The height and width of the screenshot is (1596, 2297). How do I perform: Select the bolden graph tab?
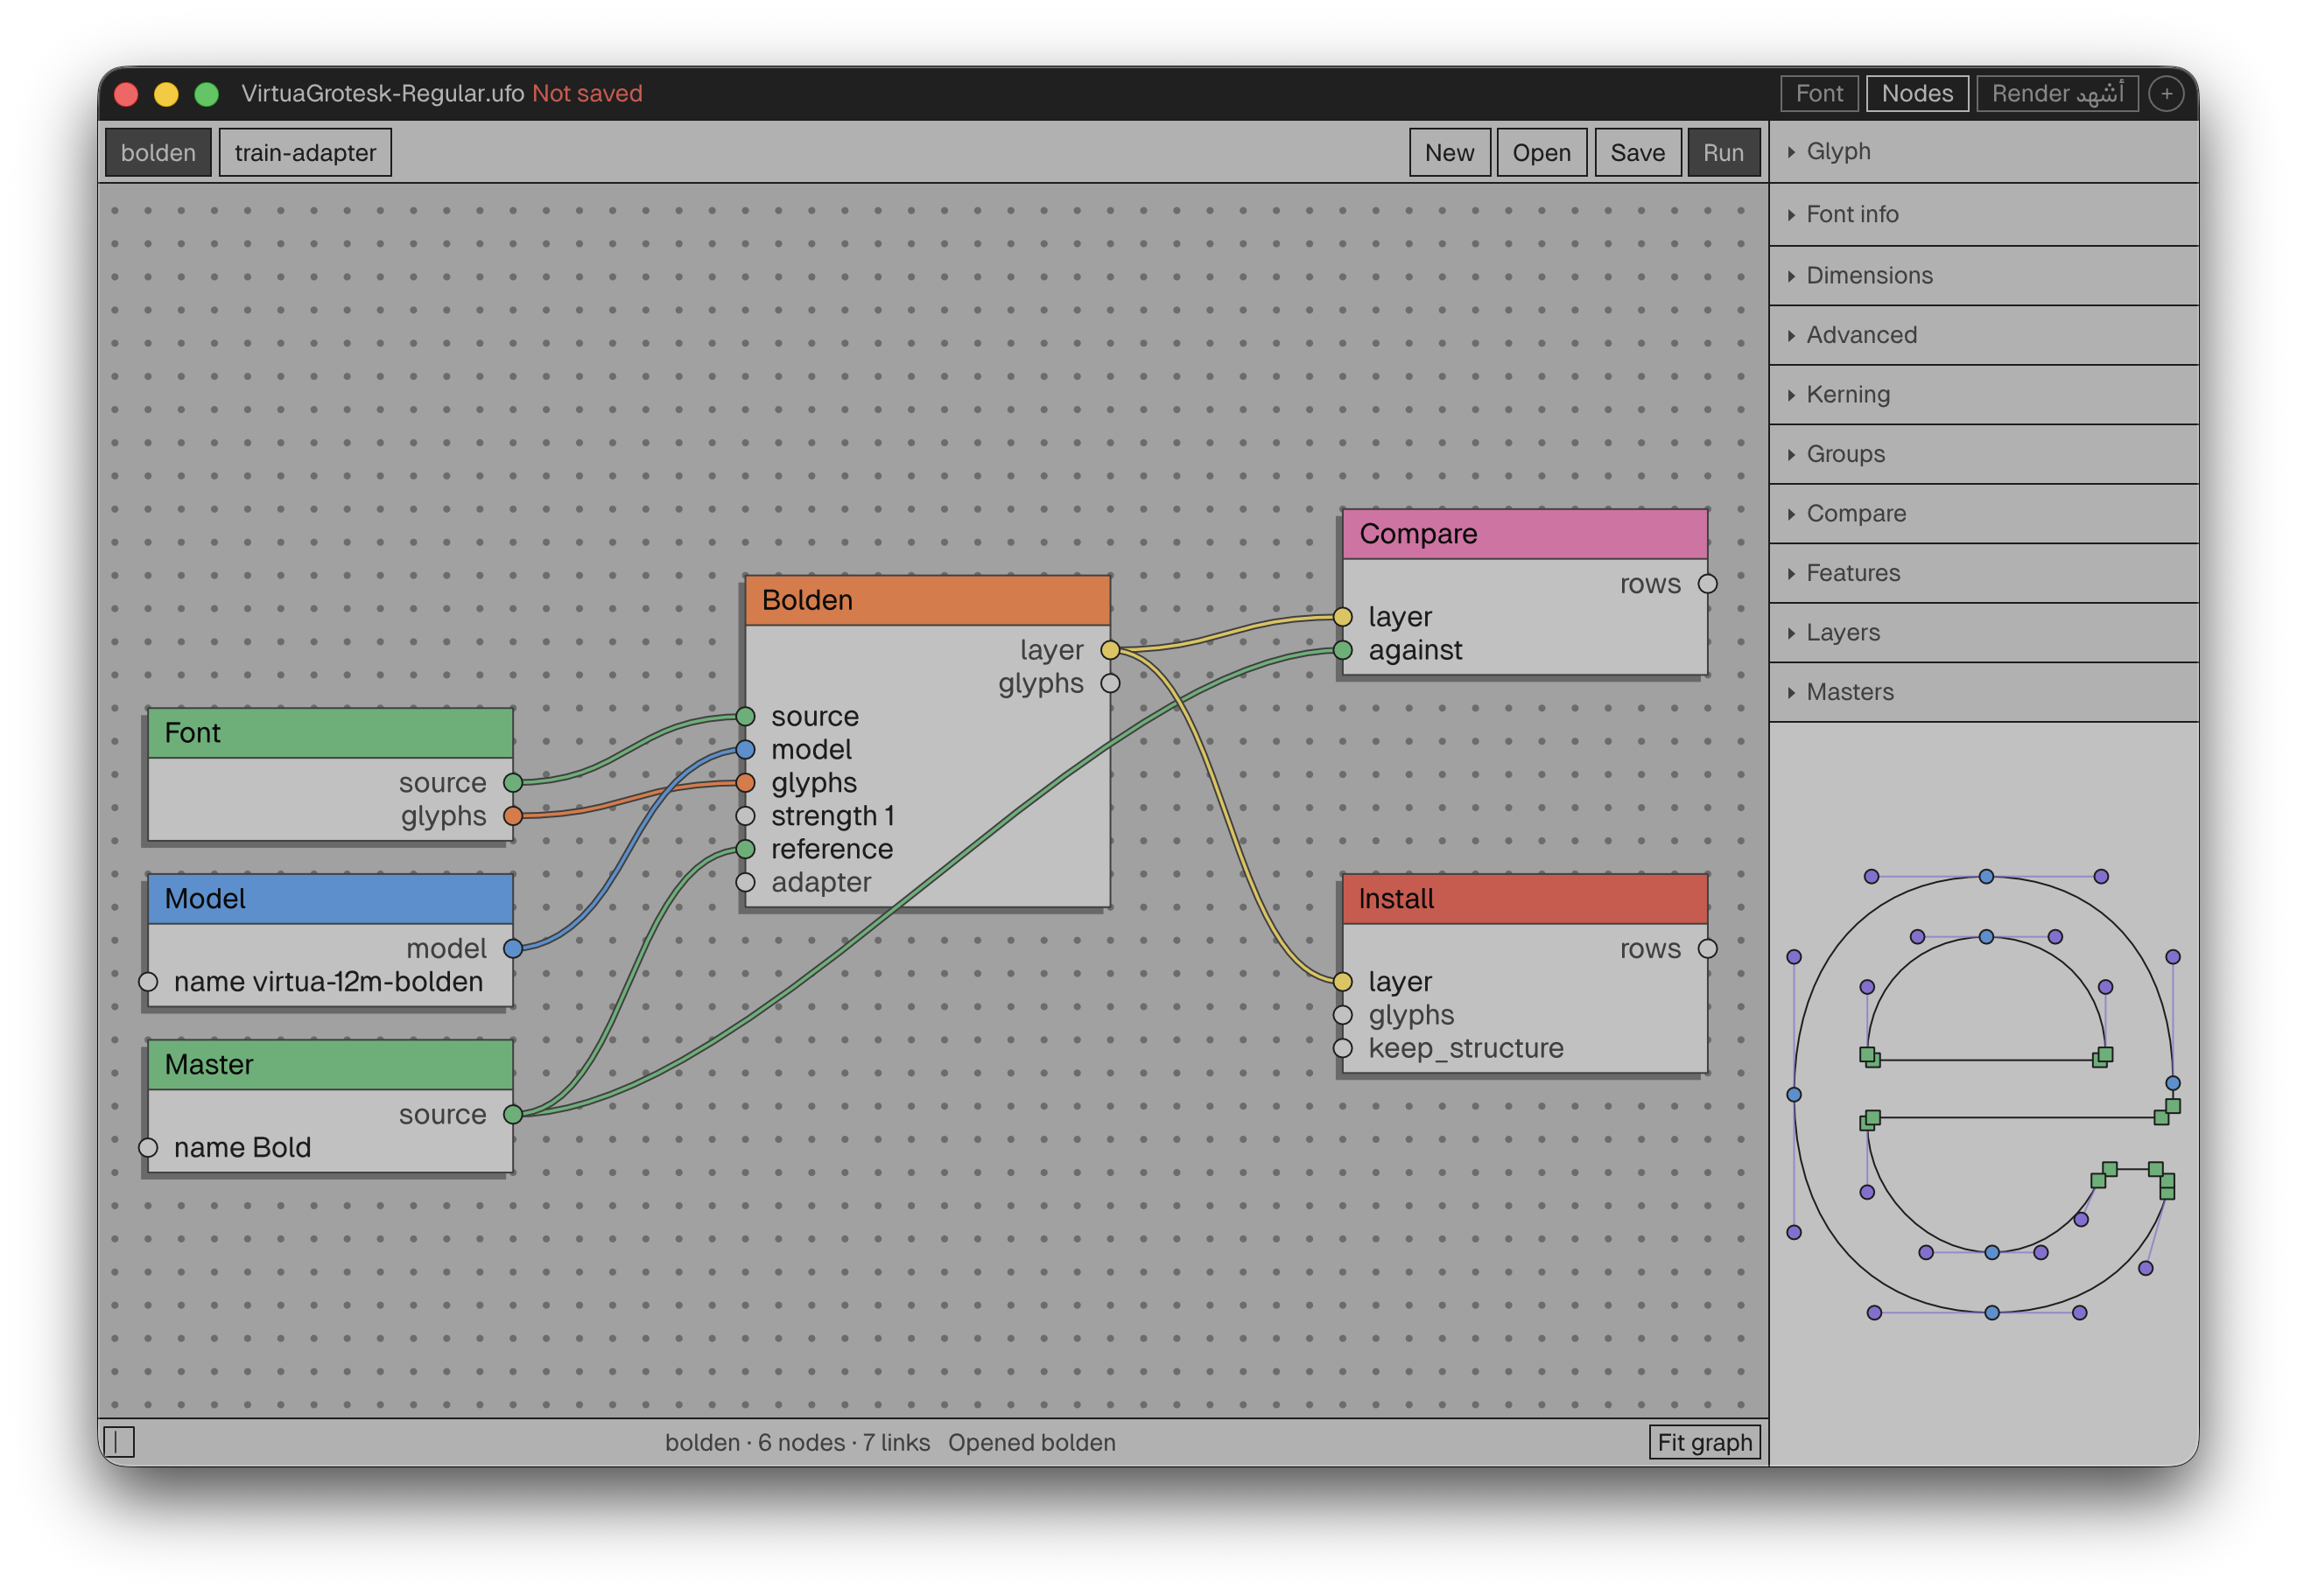(158, 153)
